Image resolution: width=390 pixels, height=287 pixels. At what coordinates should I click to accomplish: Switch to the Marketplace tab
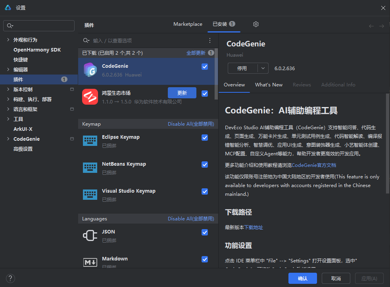pyautogui.click(x=188, y=24)
